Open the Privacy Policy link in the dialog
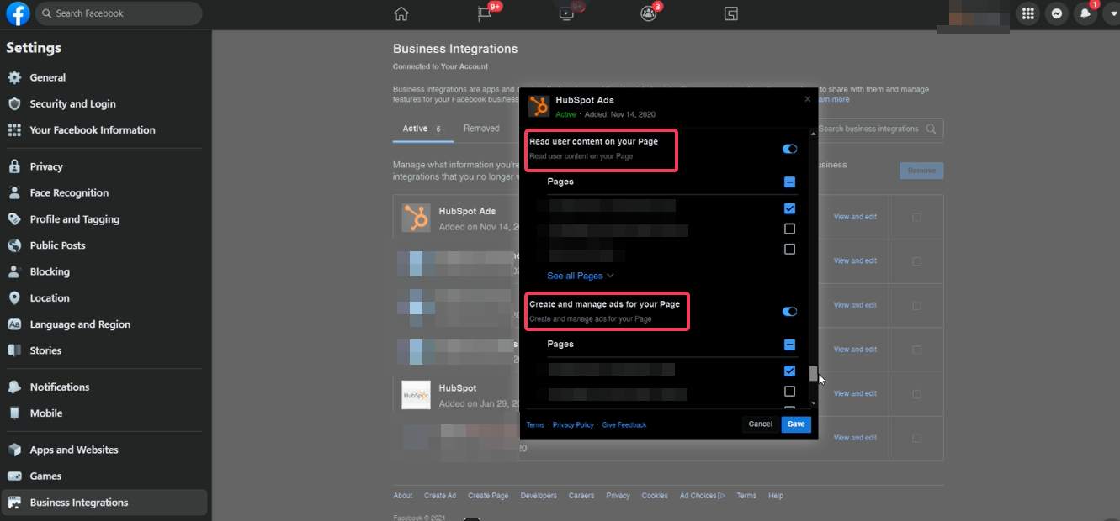This screenshot has height=521, width=1120. coord(573,425)
